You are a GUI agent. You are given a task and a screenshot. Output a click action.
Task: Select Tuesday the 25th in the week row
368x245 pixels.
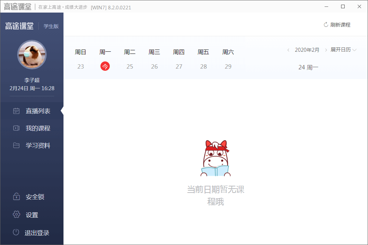point(130,66)
